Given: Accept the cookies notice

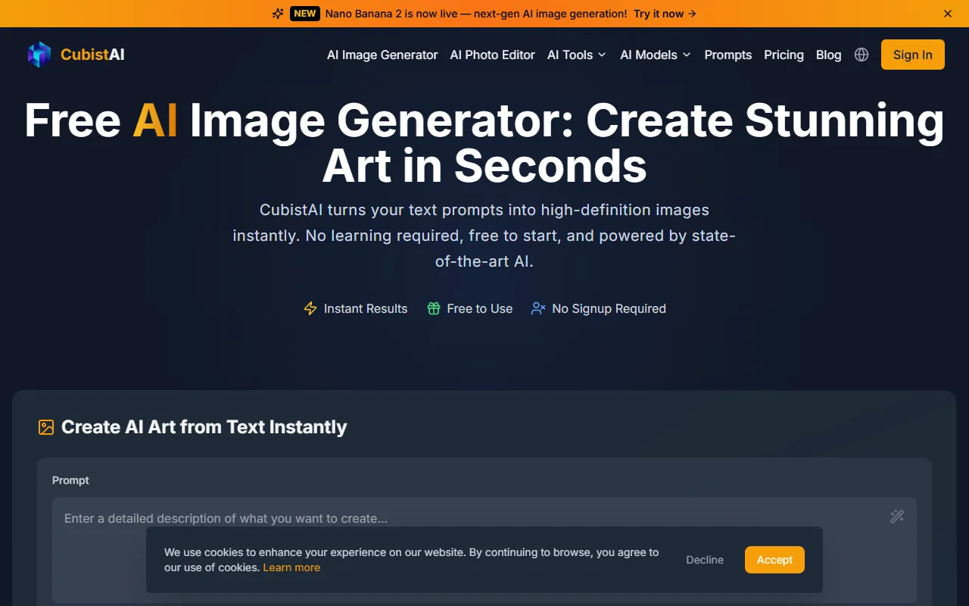Looking at the screenshot, I should click(774, 560).
